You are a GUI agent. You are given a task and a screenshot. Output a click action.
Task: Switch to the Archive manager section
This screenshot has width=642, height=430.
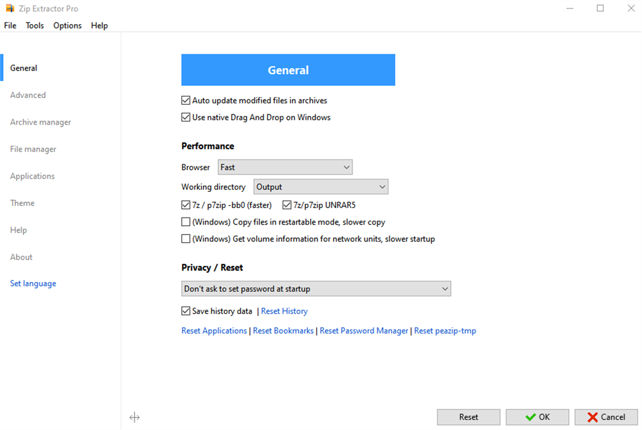coord(40,122)
